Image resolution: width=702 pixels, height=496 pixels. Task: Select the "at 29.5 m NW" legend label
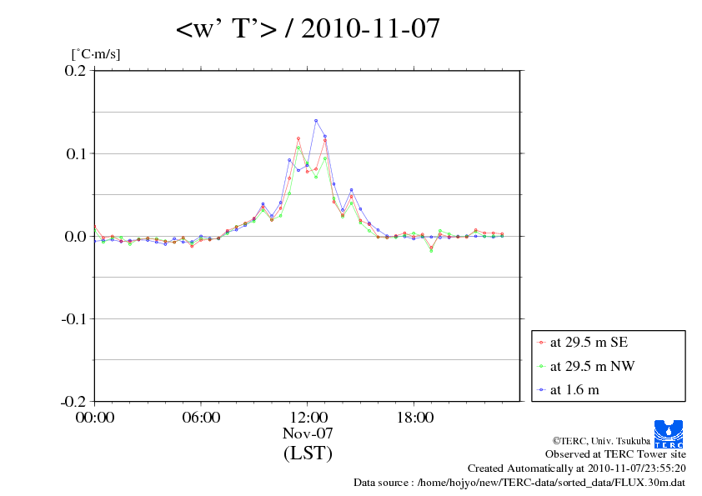[592, 366]
